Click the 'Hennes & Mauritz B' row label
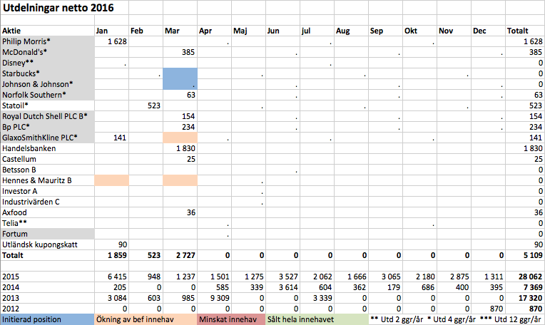 47,180
